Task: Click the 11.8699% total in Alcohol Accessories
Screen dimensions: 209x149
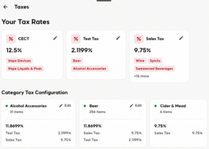Action: 15,126
